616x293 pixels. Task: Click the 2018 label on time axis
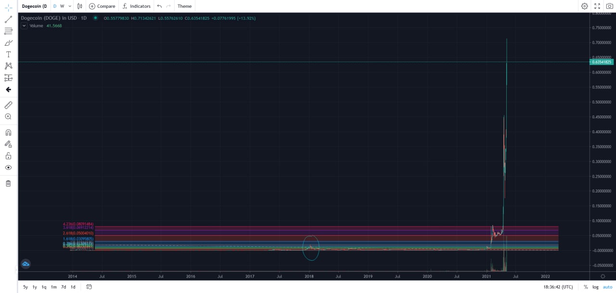309,277
